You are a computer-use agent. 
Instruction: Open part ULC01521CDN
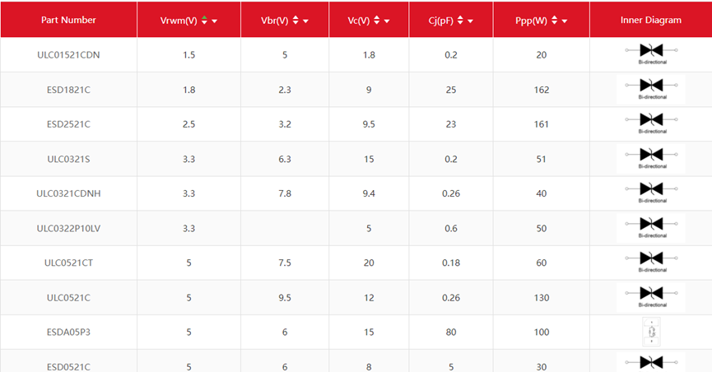[68, 55]
